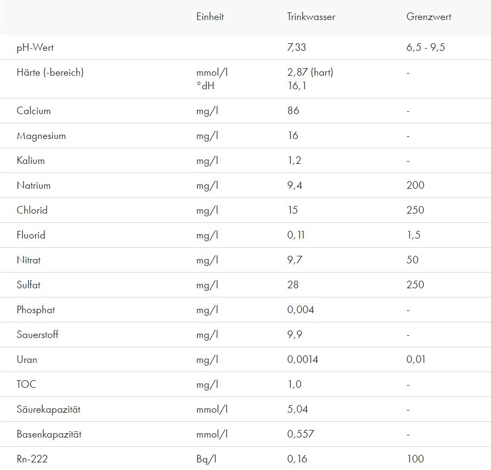Viewport: 491px width, 470px height.
Task: Click the Natrium limit value 200
Action: click(x=415, y=186)
